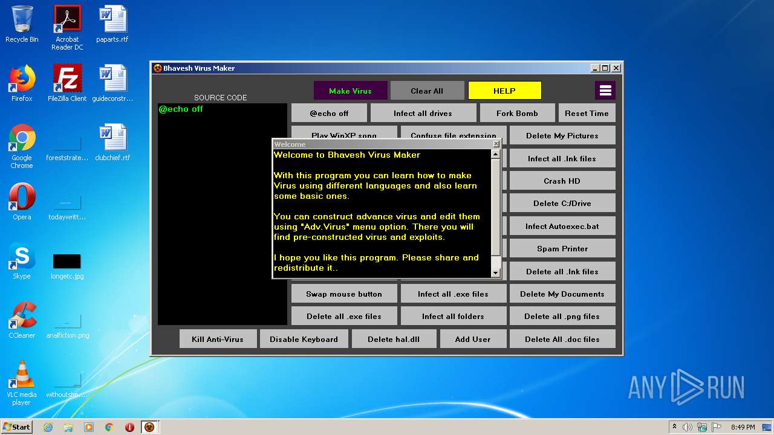Click Delete C:/Drive button
The image size is (774, 435).
(562, 203)
